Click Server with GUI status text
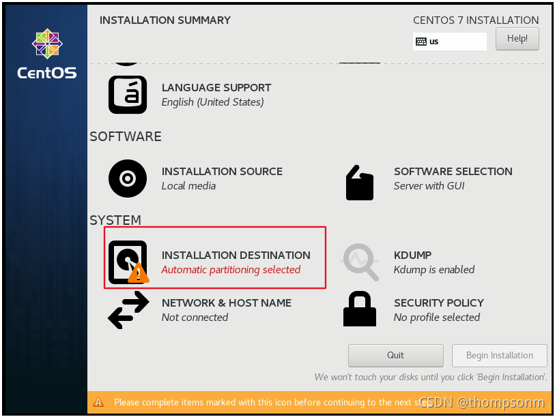 (429, 186)
